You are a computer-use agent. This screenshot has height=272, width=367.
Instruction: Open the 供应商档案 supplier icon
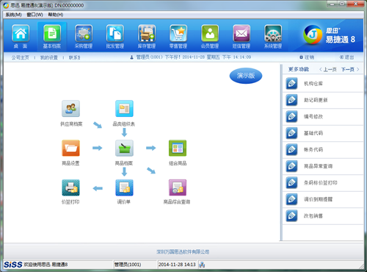pos(70,108)
